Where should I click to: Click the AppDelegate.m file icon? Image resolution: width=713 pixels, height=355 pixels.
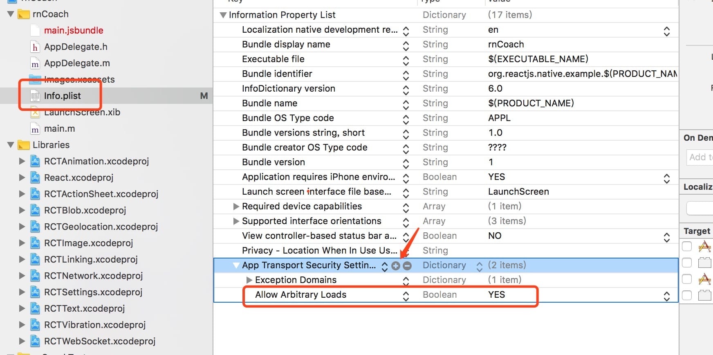[x=36, y=63]
